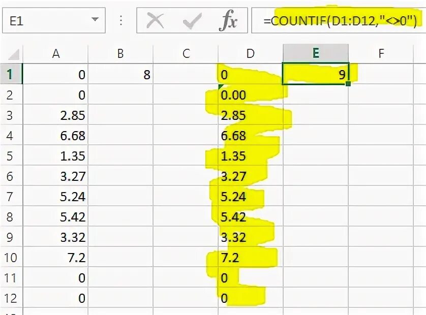Select column E header
Image resolution: width=426 pixels, height=315 pixels.
316,53
